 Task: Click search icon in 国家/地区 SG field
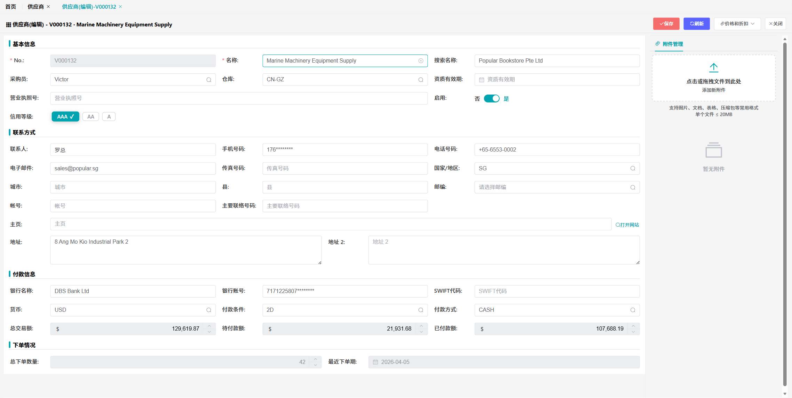[633, 169]
